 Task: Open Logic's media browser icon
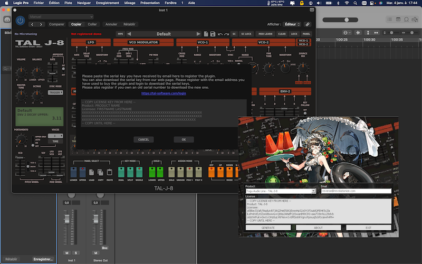coord(415,20)
